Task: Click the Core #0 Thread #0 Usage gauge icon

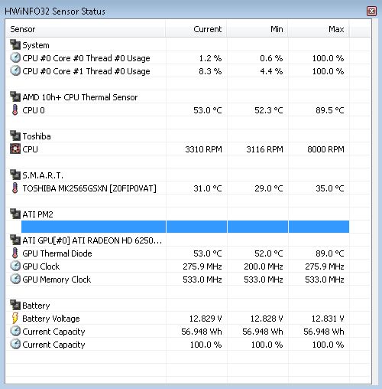Action: click(15, 57)
